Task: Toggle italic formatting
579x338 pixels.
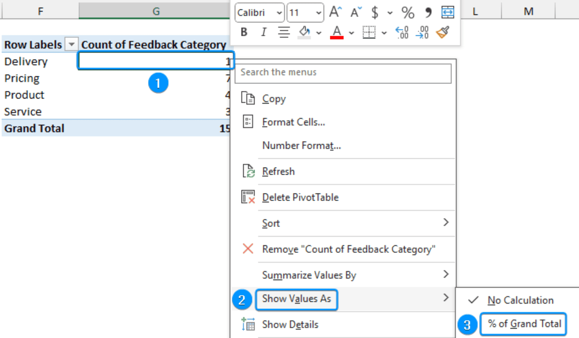Action: coord(263,32)
